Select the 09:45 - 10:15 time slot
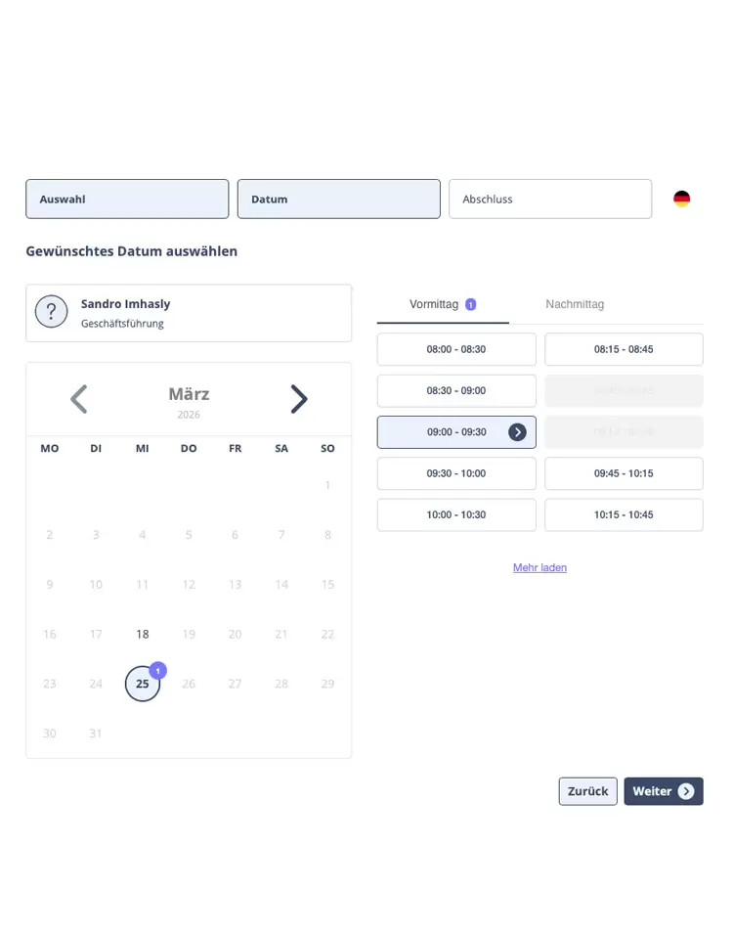 pos(624,473)
